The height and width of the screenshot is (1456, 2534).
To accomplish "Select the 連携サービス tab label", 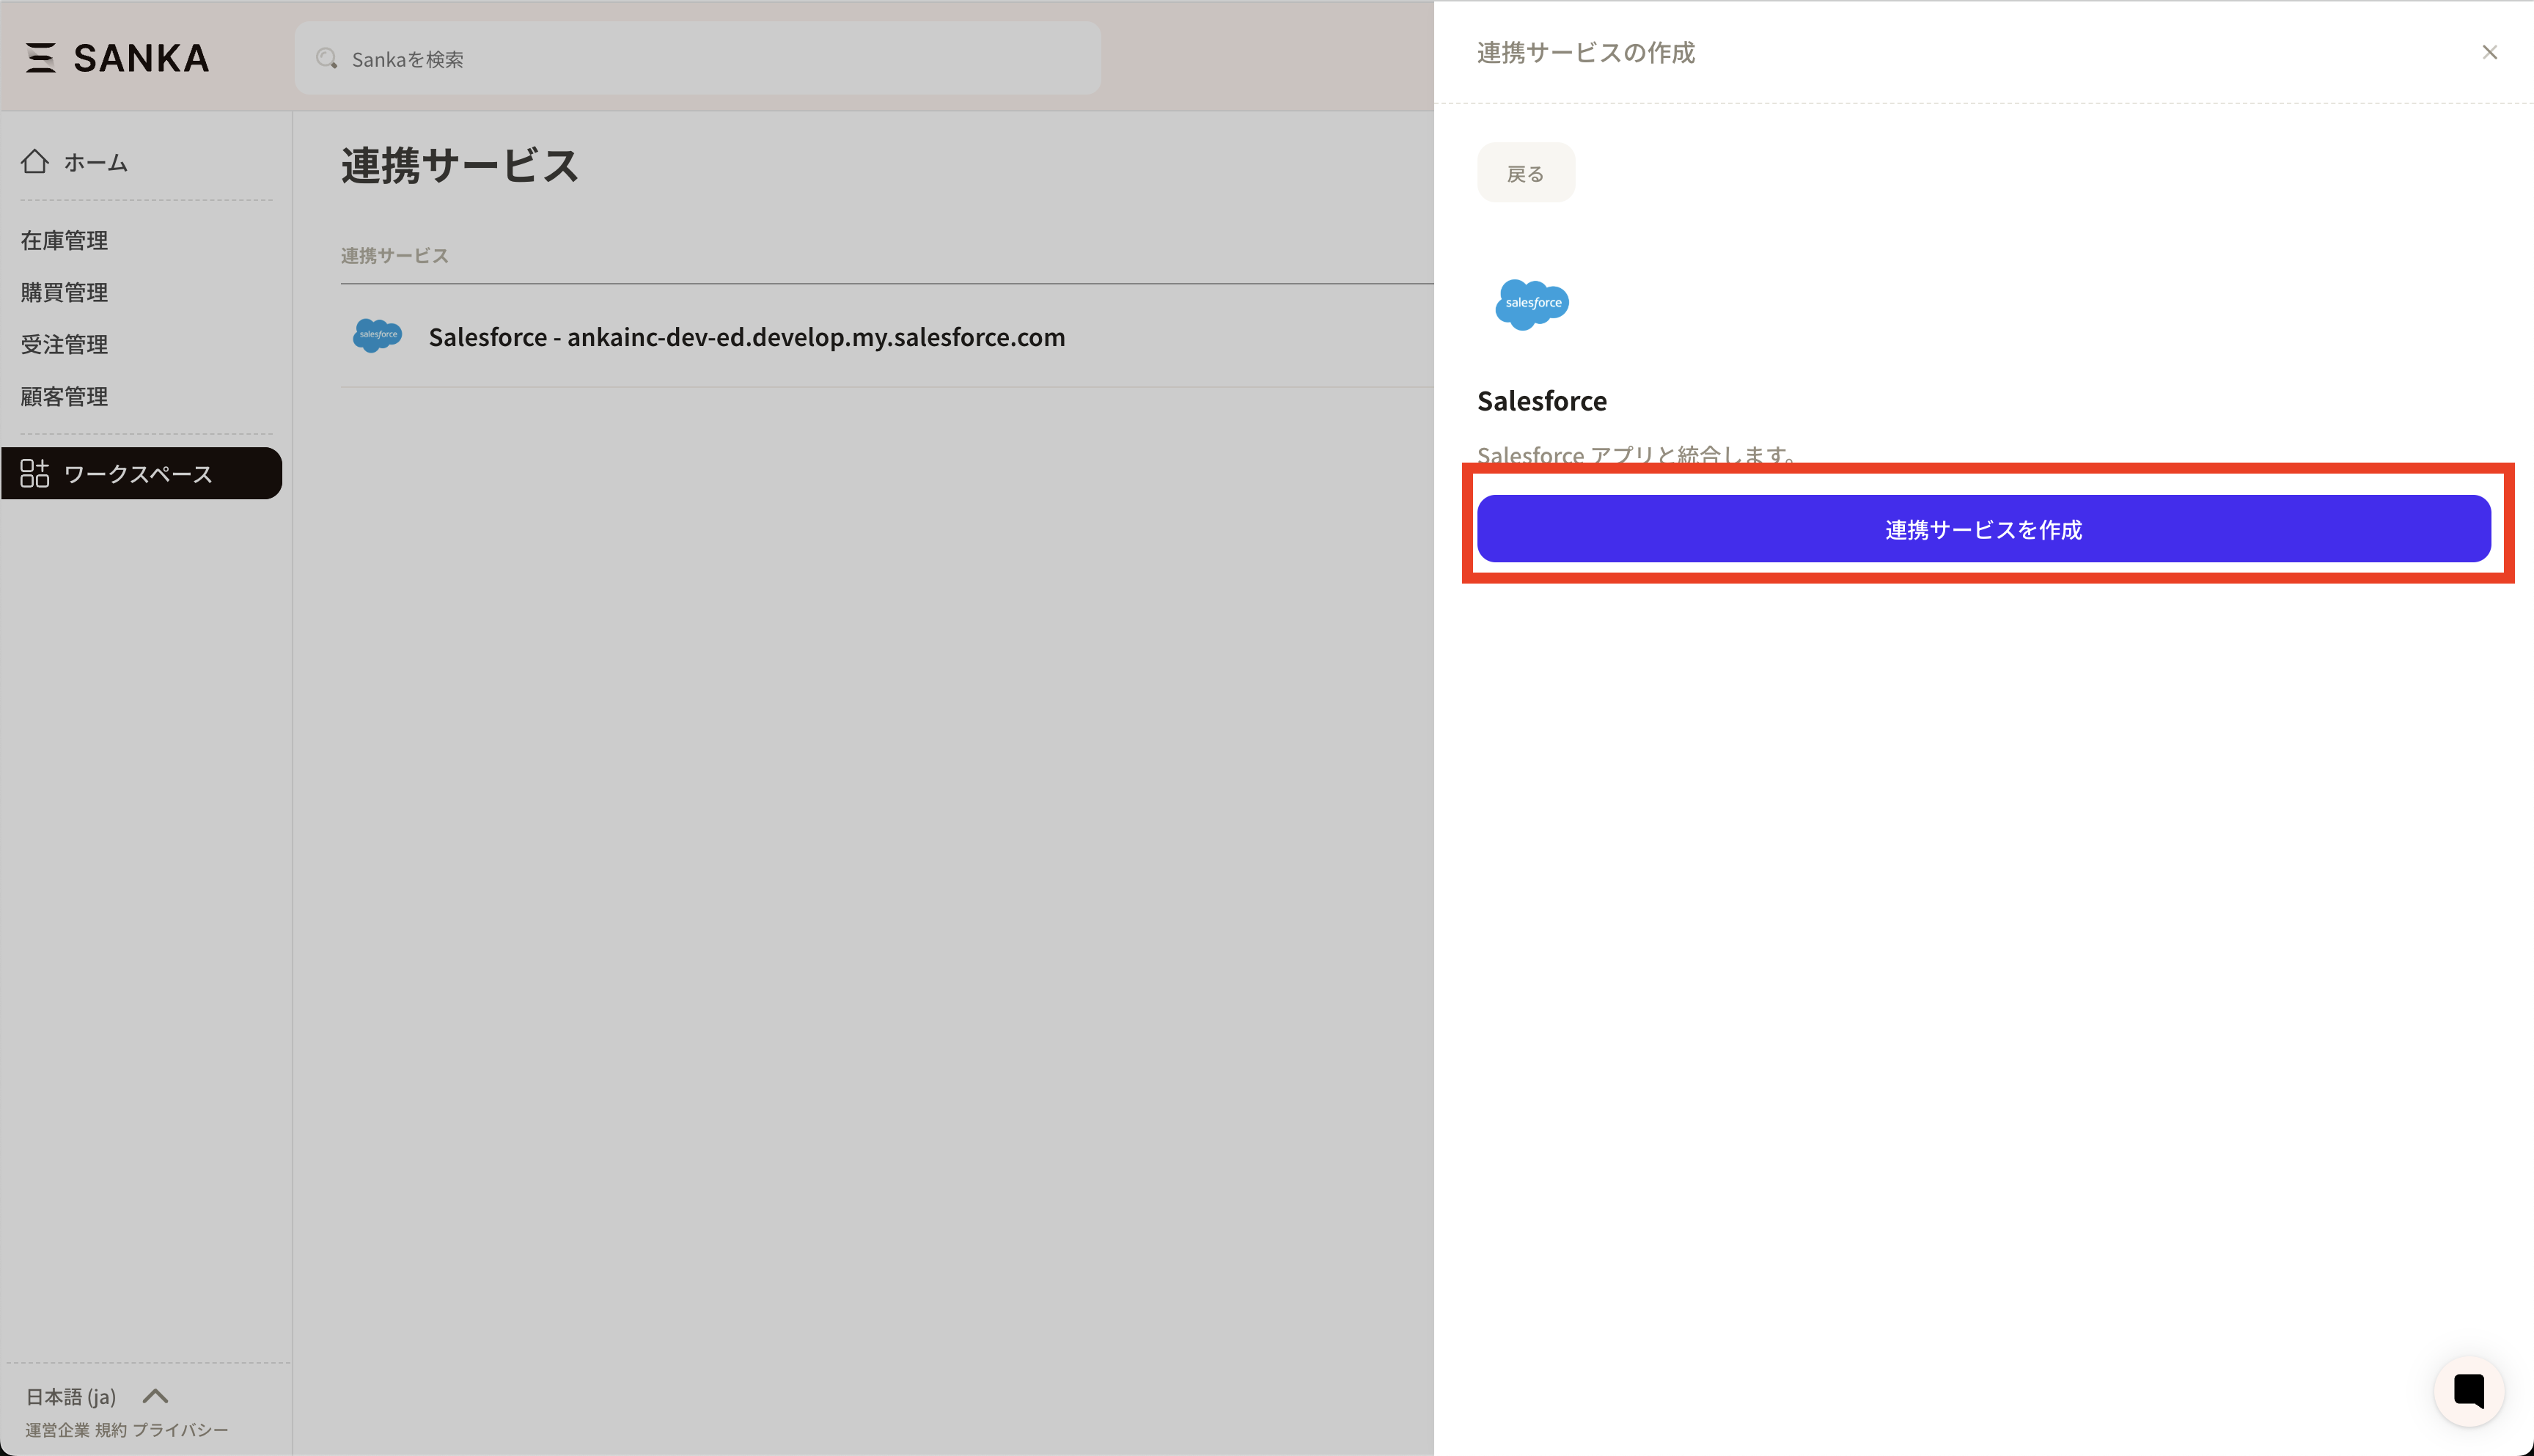I will tap(394, 256).
